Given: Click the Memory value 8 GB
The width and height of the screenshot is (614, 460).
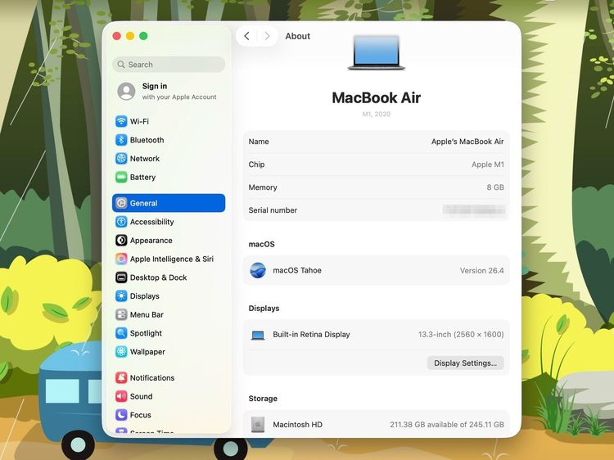Looking at the screenshot, I should pyautogui.click(x=495, y=187).
